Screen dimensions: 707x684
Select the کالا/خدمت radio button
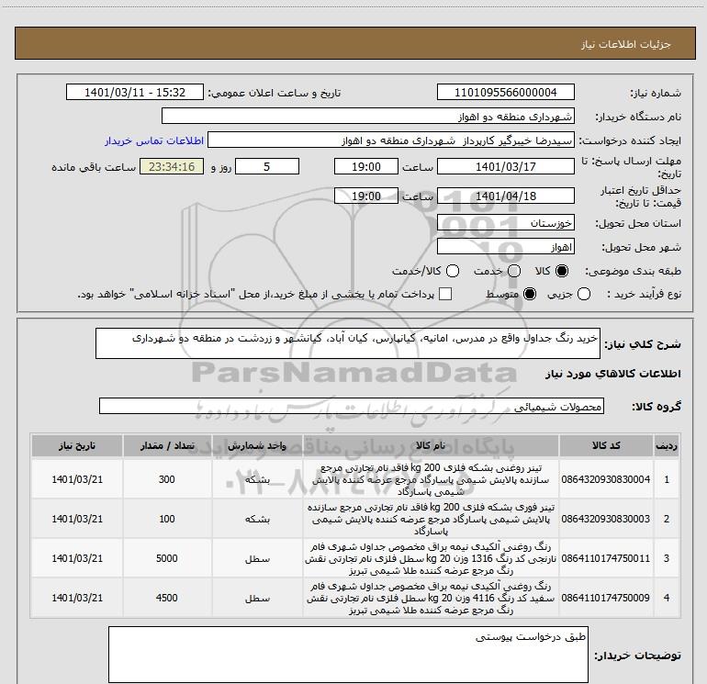[453, 271]
